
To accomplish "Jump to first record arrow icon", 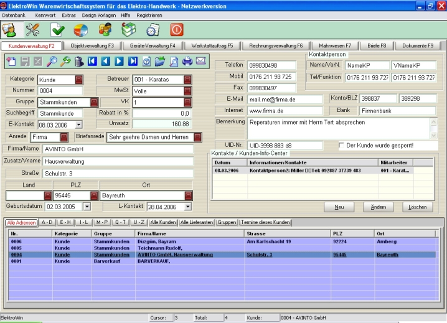I will tap(92, 61).
